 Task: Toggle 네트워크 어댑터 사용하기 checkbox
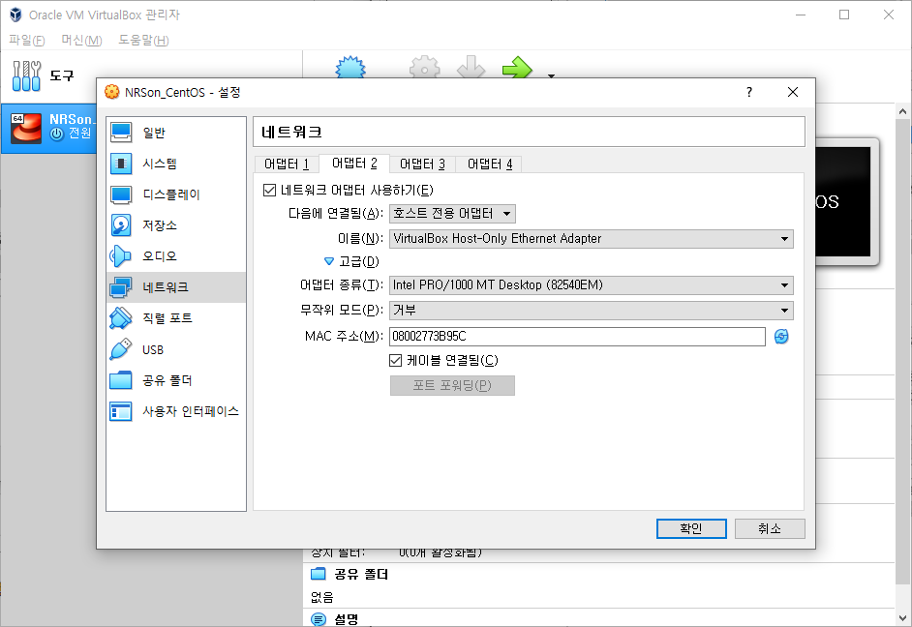click(269, 190)
